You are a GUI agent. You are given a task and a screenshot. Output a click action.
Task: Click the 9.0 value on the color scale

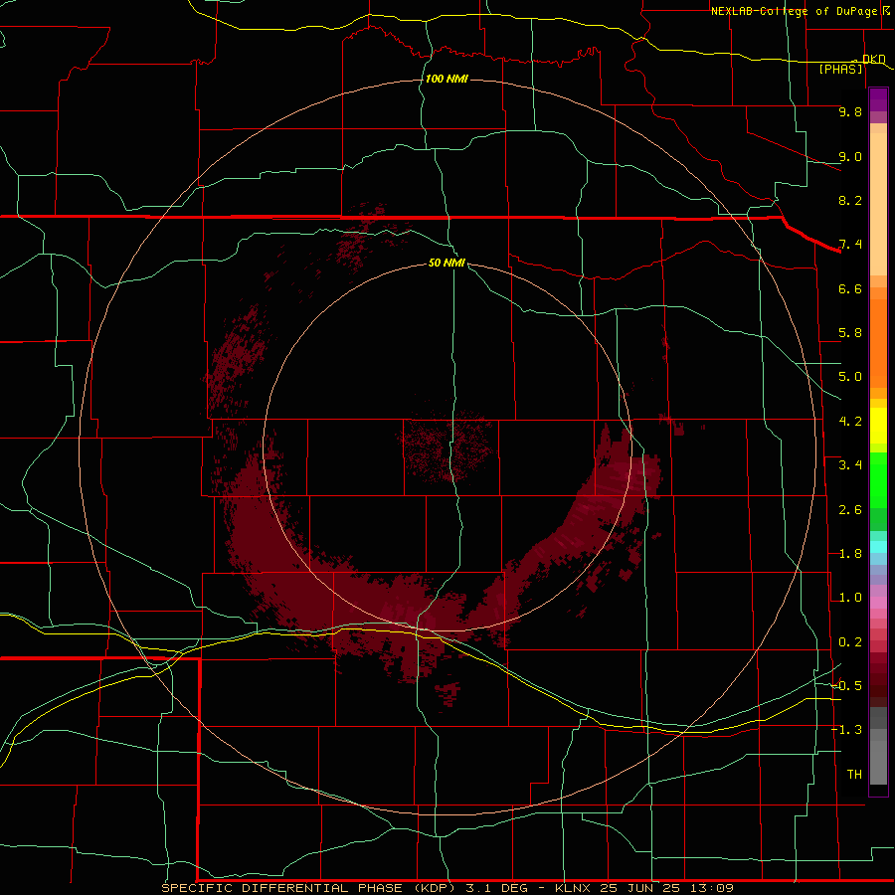click(x=850, y=156)
